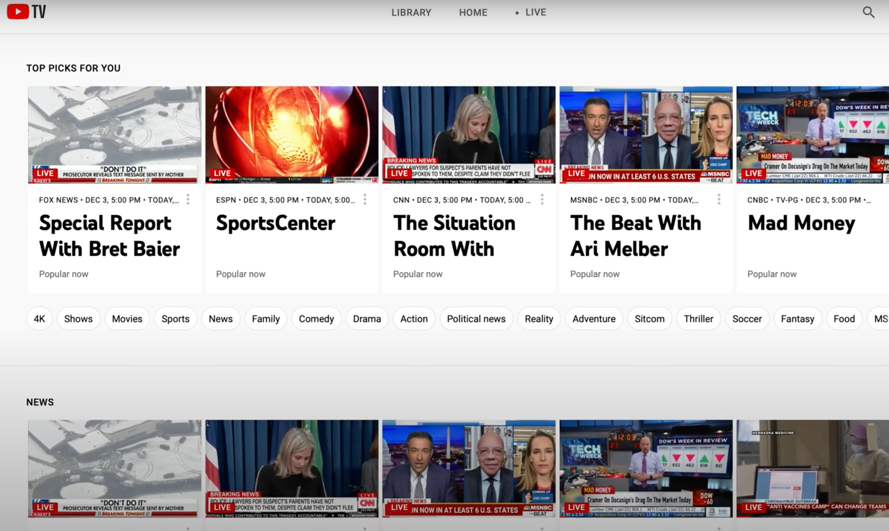The width and height of the screenshot is (889, 531).
Task: Play CNN thumbnail in News row
Action: tap(292, 468)
